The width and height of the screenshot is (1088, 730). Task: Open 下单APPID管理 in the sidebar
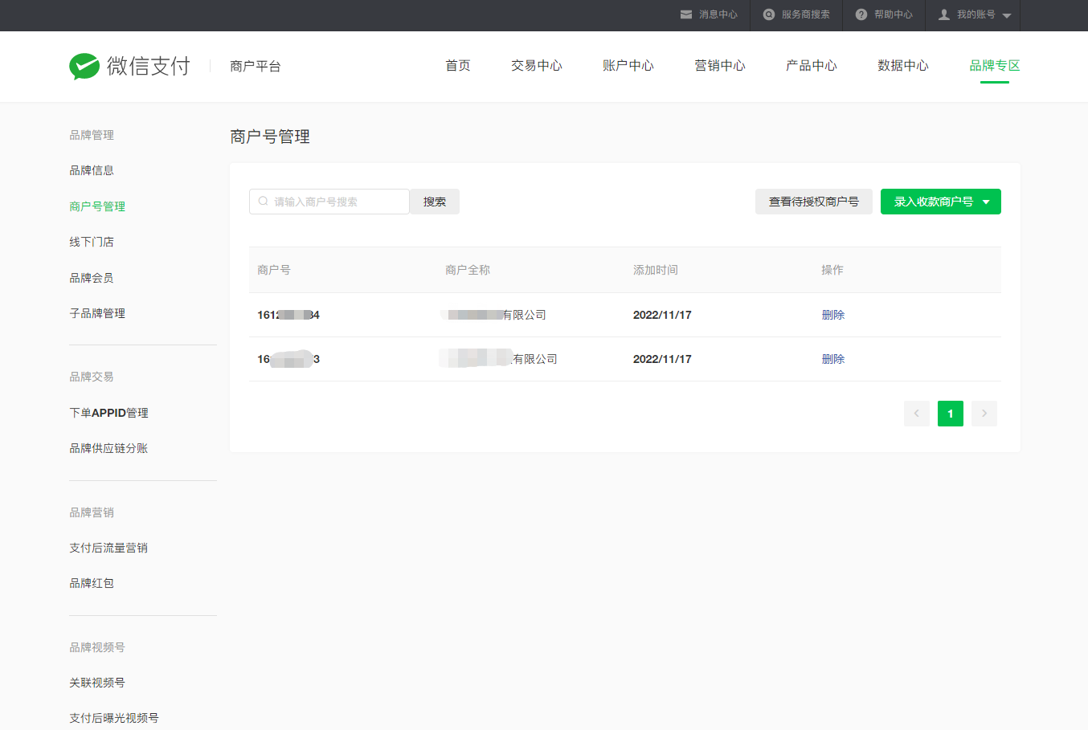(108, 413)
